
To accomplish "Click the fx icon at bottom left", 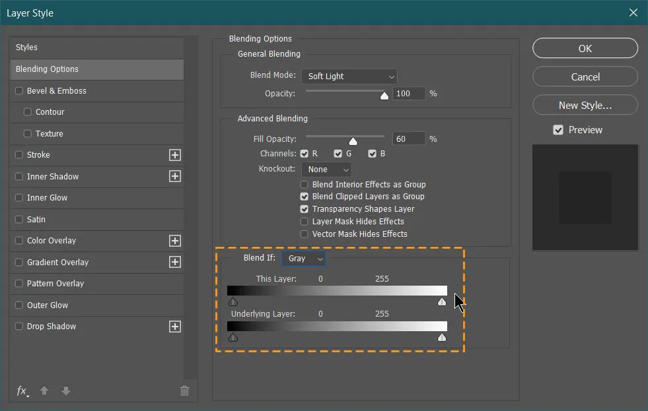I will pos(20,391).
